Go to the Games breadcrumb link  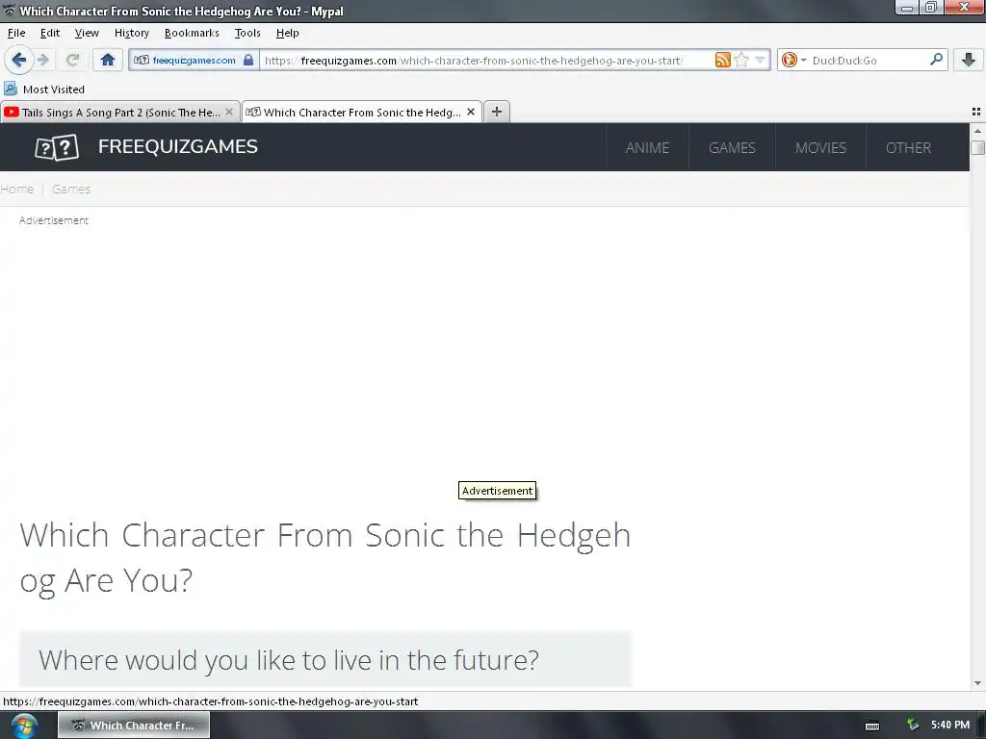click(71, 190)
